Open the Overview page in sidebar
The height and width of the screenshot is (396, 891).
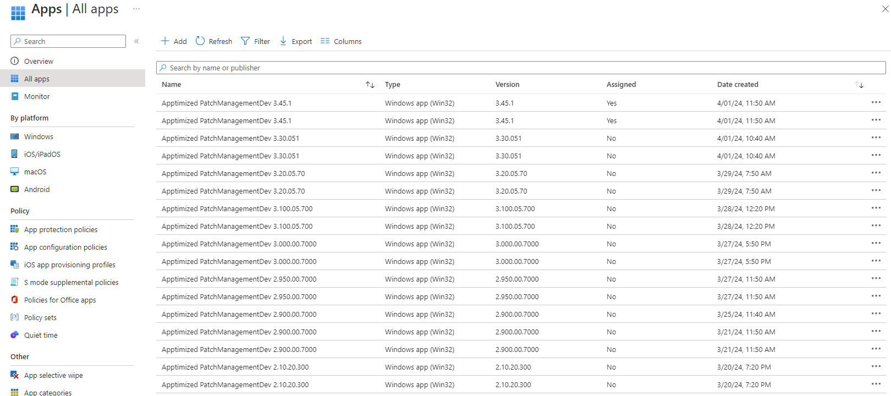pos(38,61)
